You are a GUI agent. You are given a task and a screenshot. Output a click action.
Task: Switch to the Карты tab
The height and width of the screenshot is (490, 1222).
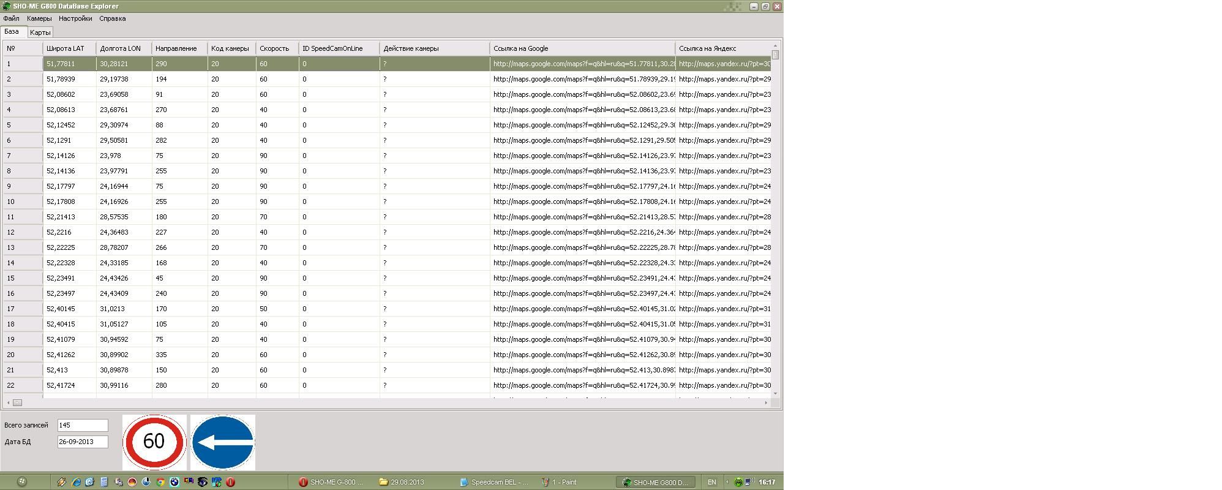[40, 32]
